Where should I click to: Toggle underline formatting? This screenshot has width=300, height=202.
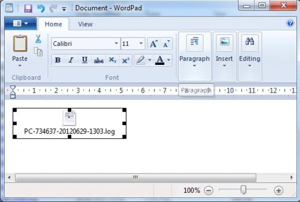84,60
